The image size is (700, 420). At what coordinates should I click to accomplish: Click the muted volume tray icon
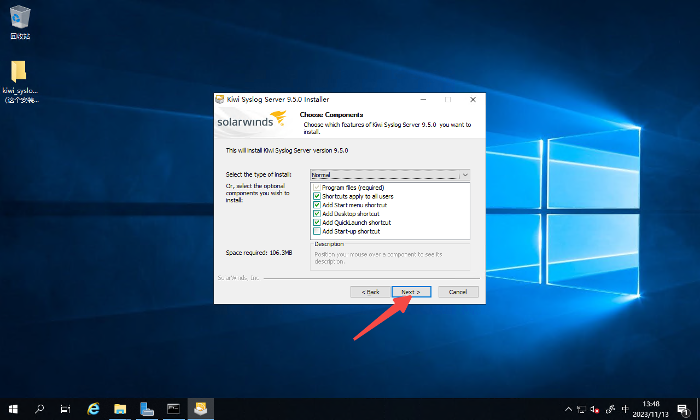595,409
